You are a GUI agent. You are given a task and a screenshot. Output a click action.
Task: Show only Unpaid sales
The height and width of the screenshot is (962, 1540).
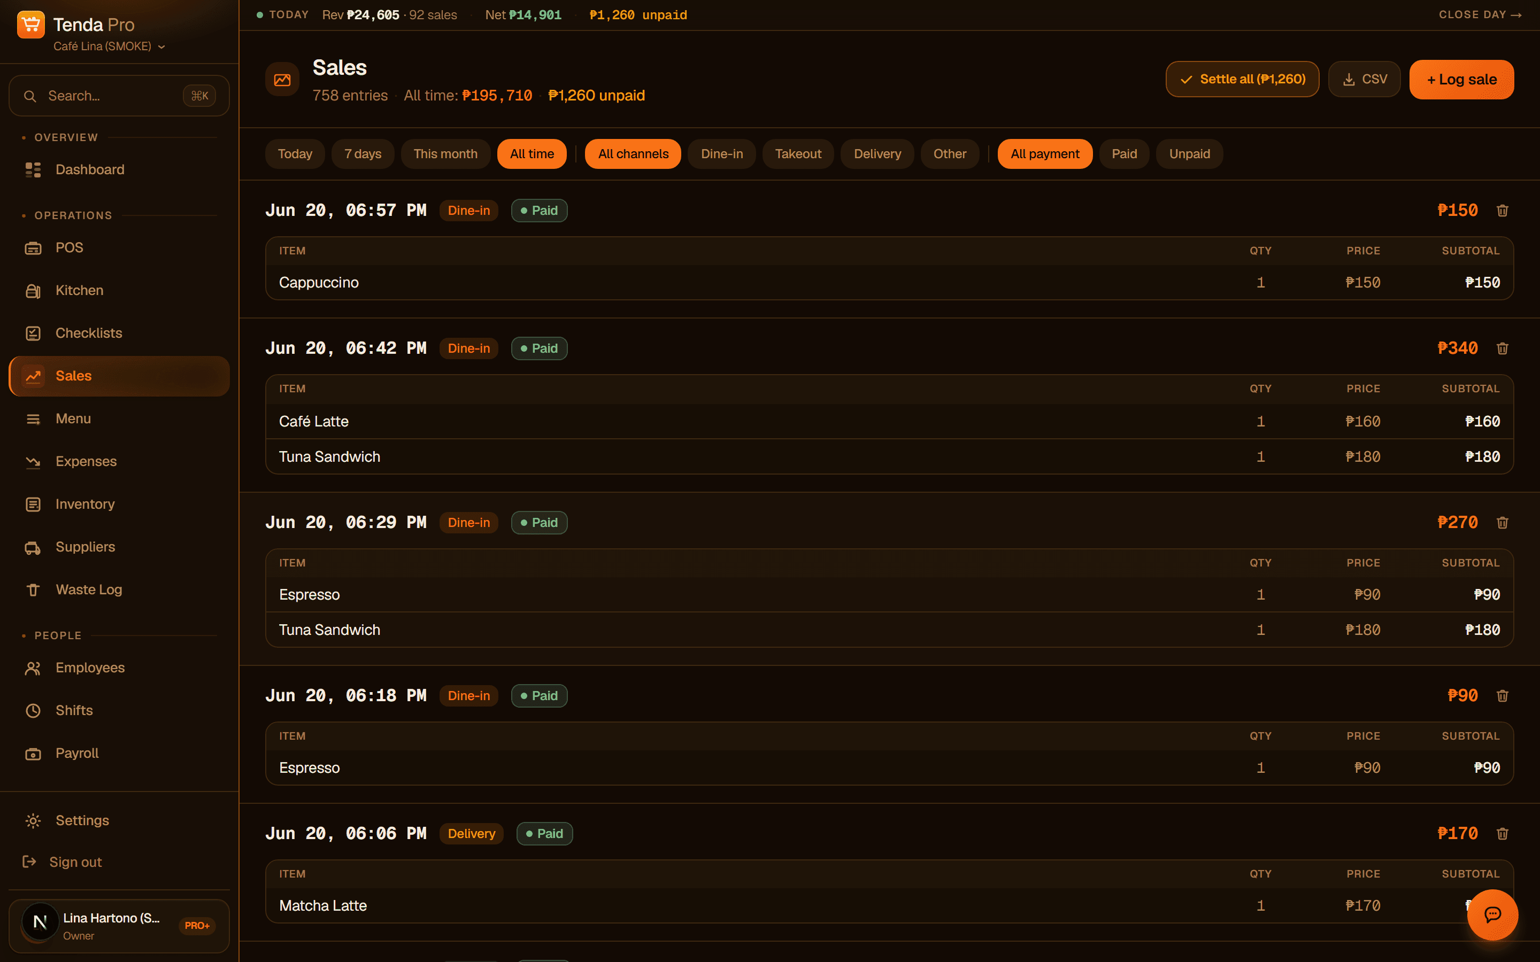click(x=1189, y=154)
